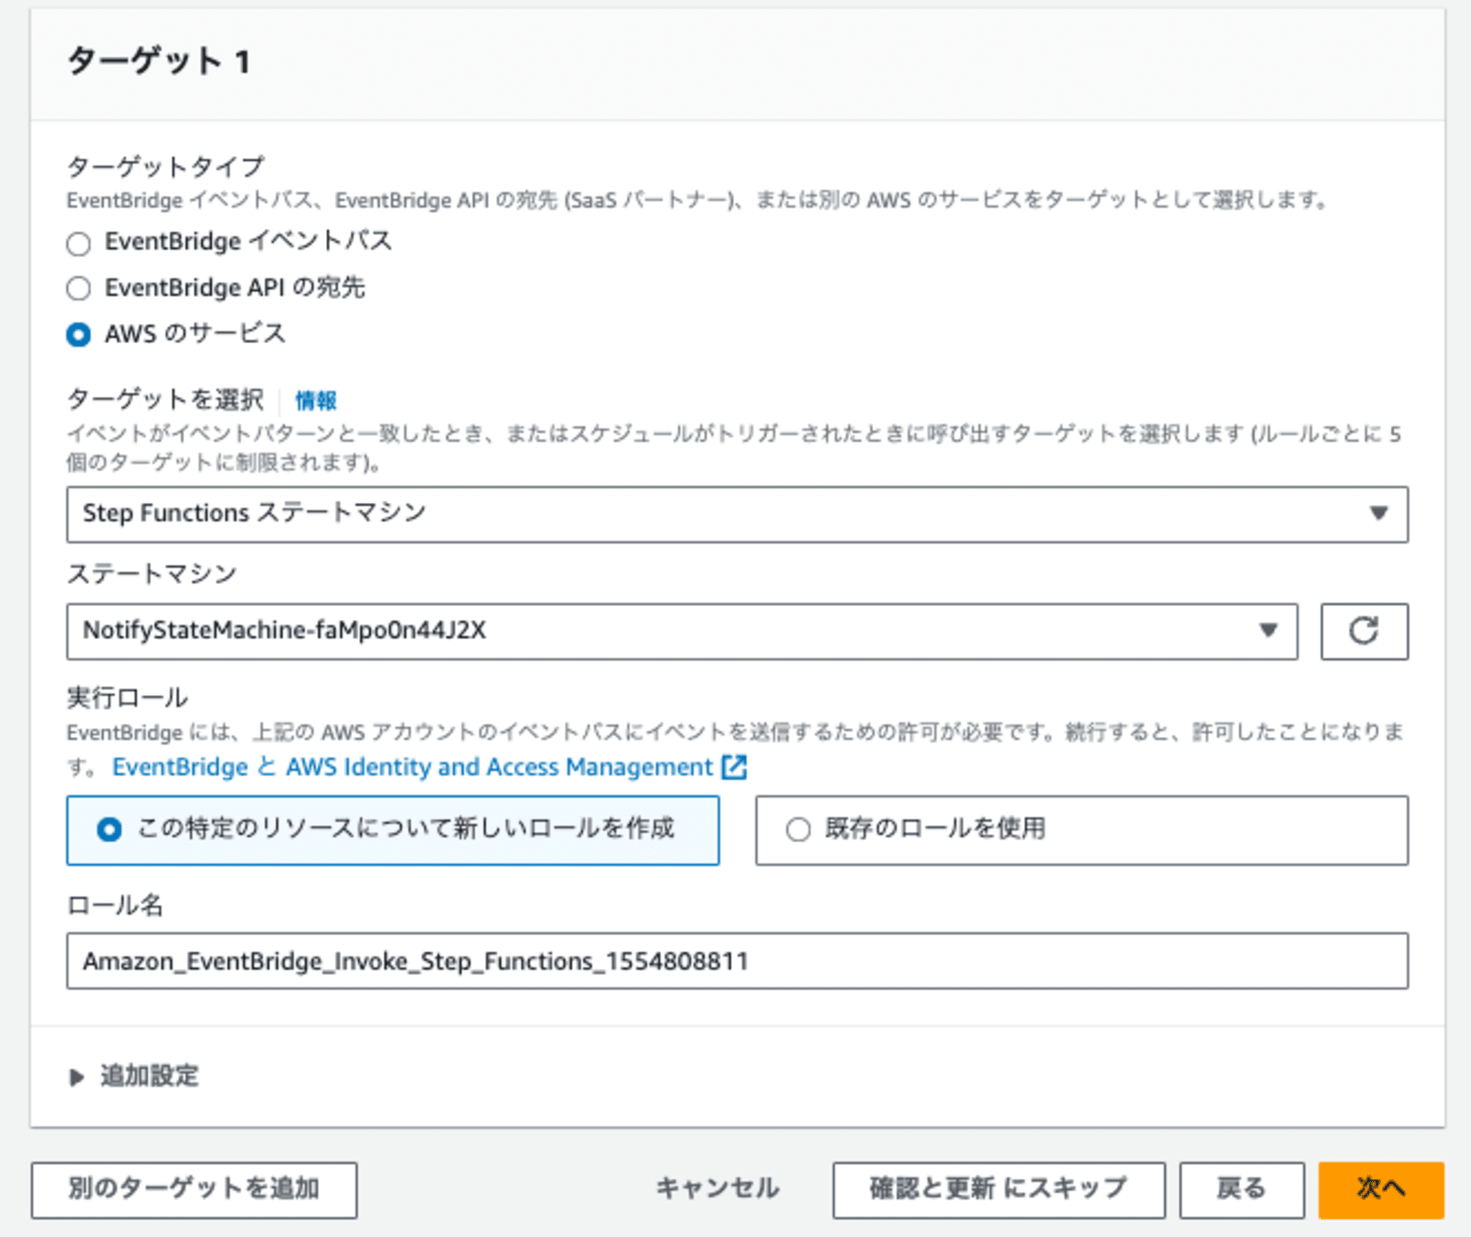Select the EventBridge API の宛先 radio button
The height and width of the screenshot is (1237, 1471).
point(79,288)
